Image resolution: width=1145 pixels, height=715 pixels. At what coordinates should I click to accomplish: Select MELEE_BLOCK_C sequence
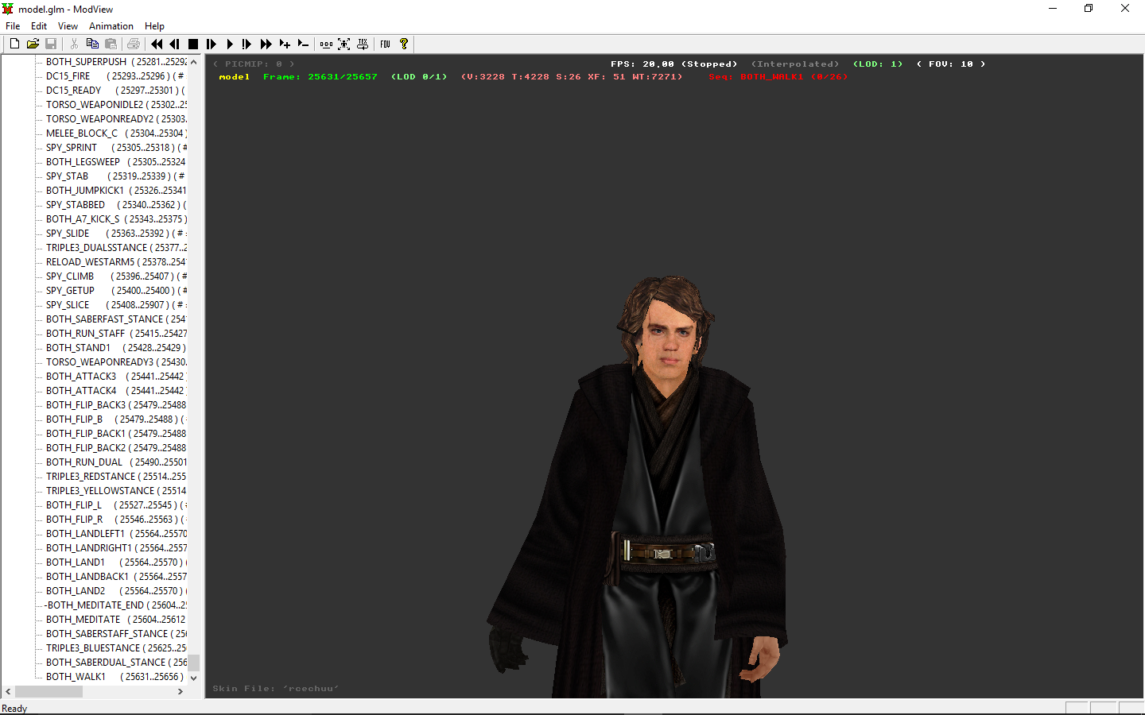point(116,133)
